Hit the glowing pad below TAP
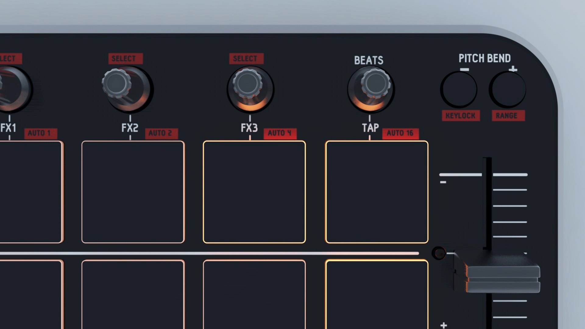The image size is (585, 329). point(377,192)
